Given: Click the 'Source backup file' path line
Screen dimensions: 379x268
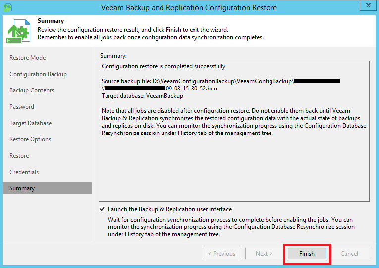Looking at the screenshot, I should pos(220,85).
